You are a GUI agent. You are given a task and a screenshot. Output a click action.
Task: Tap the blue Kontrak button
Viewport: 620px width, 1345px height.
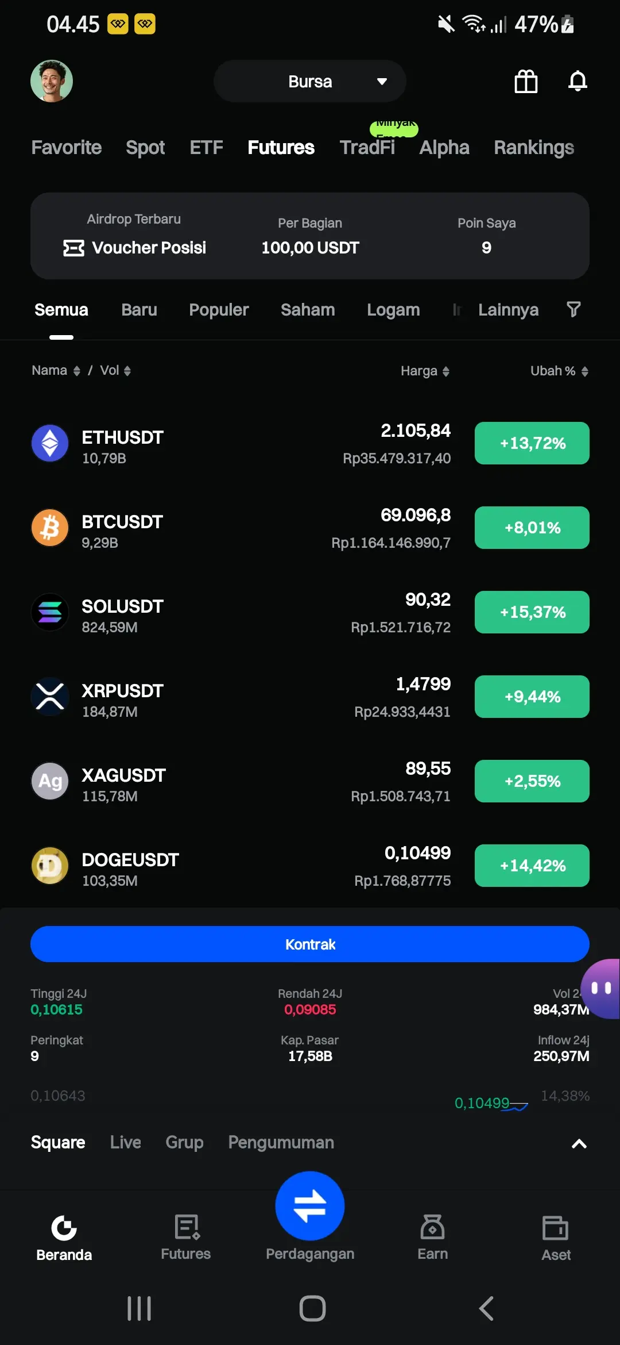[310, 944]
